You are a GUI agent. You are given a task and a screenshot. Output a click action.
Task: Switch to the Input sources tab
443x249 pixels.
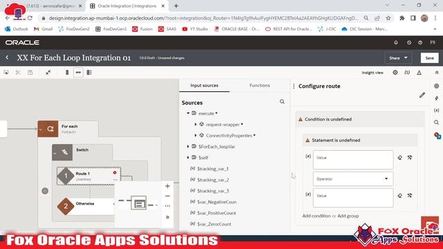(x=204, y=85)
